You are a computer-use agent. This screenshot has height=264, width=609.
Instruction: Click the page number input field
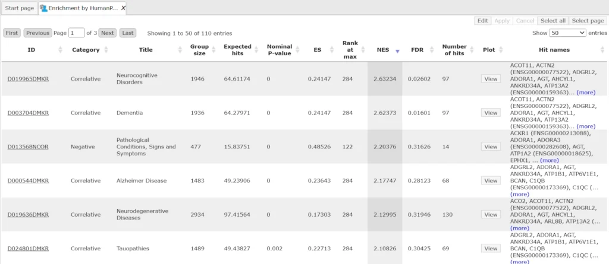tap(76, 33)
